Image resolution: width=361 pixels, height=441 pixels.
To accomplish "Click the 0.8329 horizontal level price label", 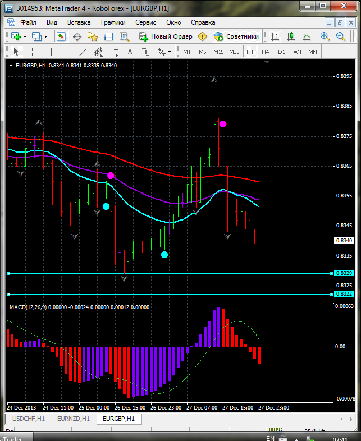I will pyautogui.click(x=344, y=273).
